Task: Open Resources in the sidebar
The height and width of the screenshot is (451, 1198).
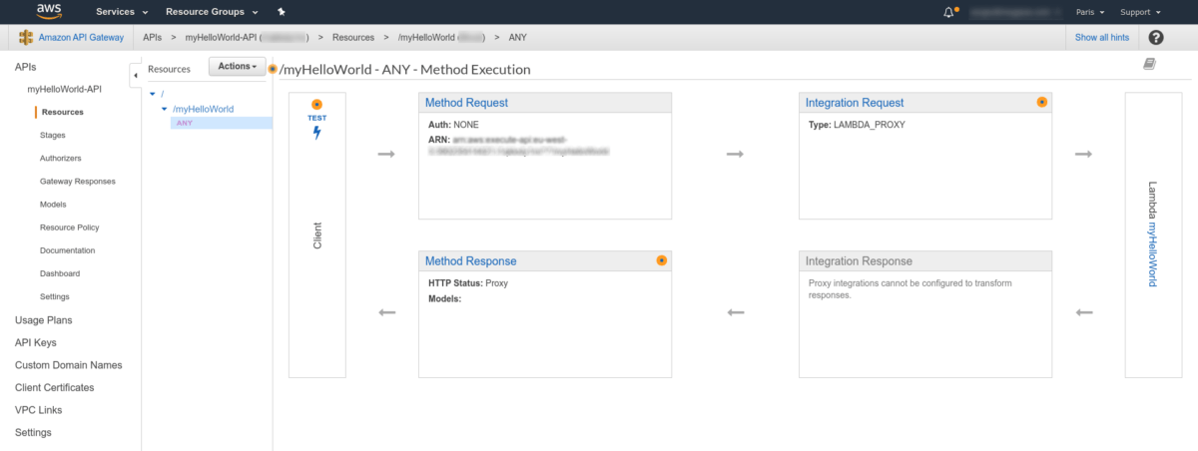Action: [x=63, y=112]
